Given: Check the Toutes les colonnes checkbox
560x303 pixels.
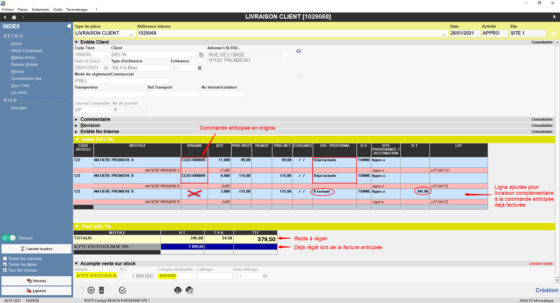Looking at the screenshot, I should (x=5, y=258).
